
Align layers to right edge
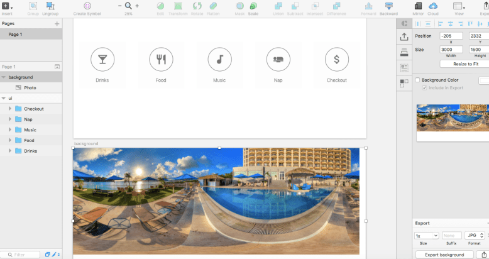pyautogui.click(x=460, y=24)
